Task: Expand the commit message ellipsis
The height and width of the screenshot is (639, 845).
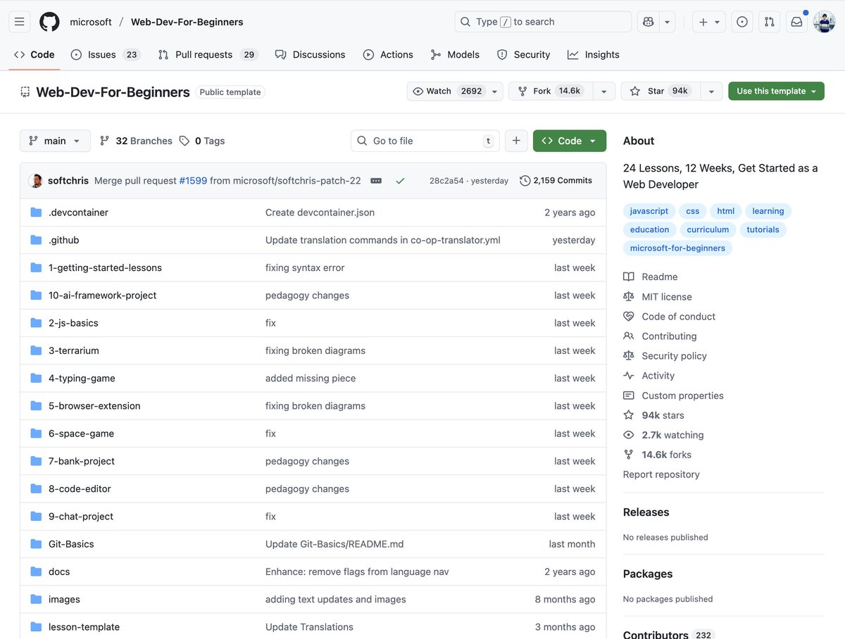Action: coord(376,181)
